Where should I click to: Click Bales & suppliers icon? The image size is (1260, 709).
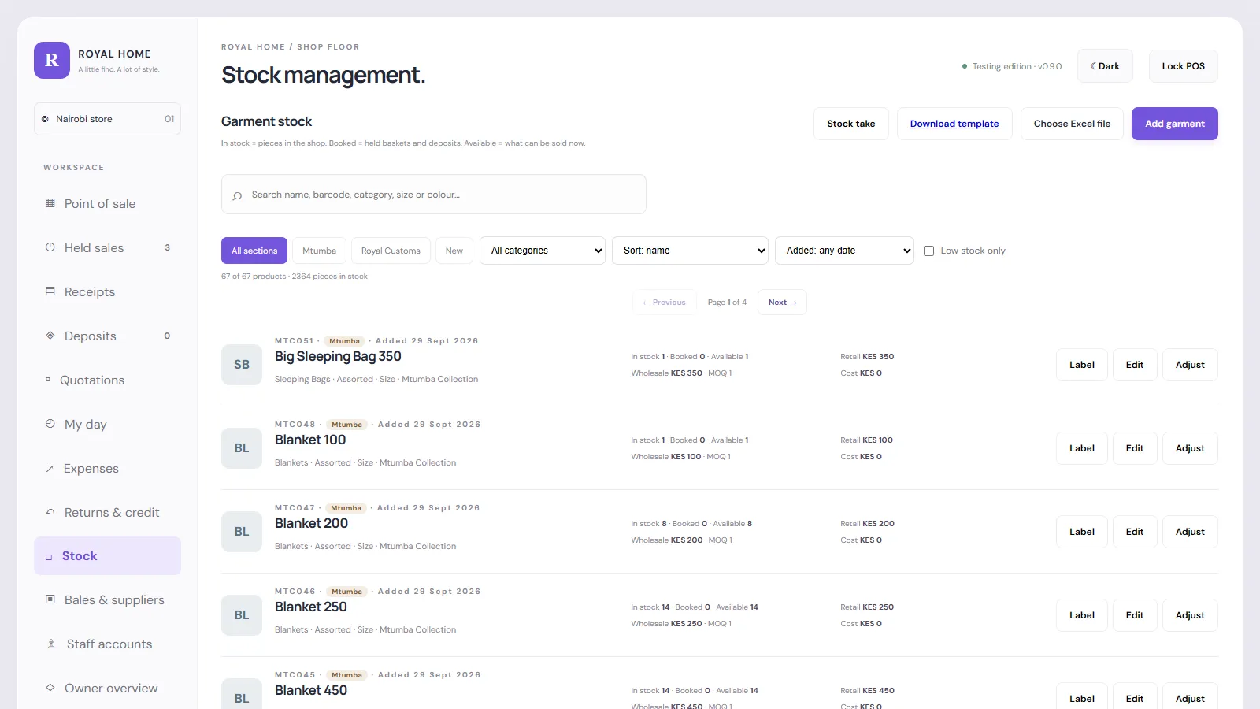coord(50,599)
